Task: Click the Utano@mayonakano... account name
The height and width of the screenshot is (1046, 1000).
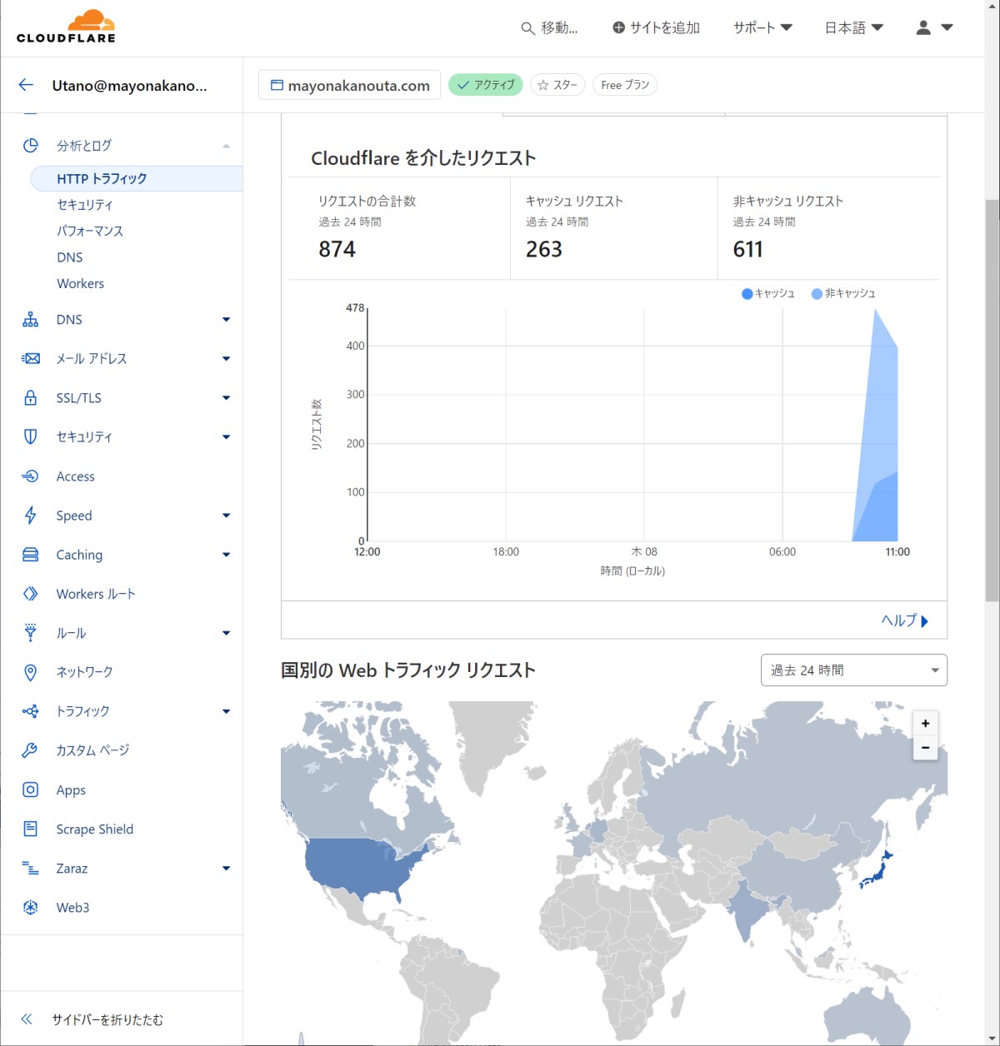Action: click(x=129, y=85)
